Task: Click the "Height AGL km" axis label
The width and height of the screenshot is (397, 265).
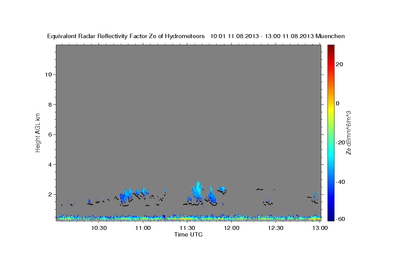Action: coord(38,132)
